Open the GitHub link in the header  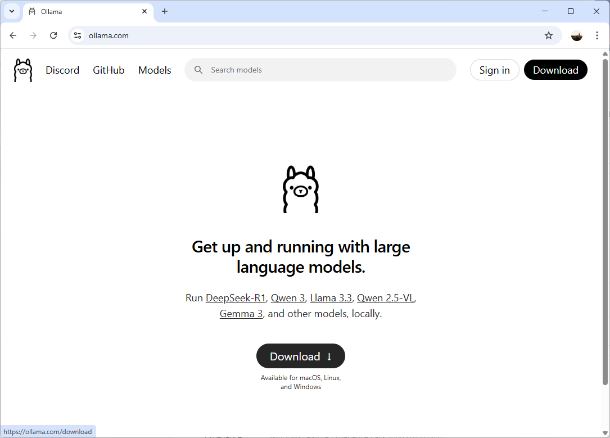click(109, 70)
